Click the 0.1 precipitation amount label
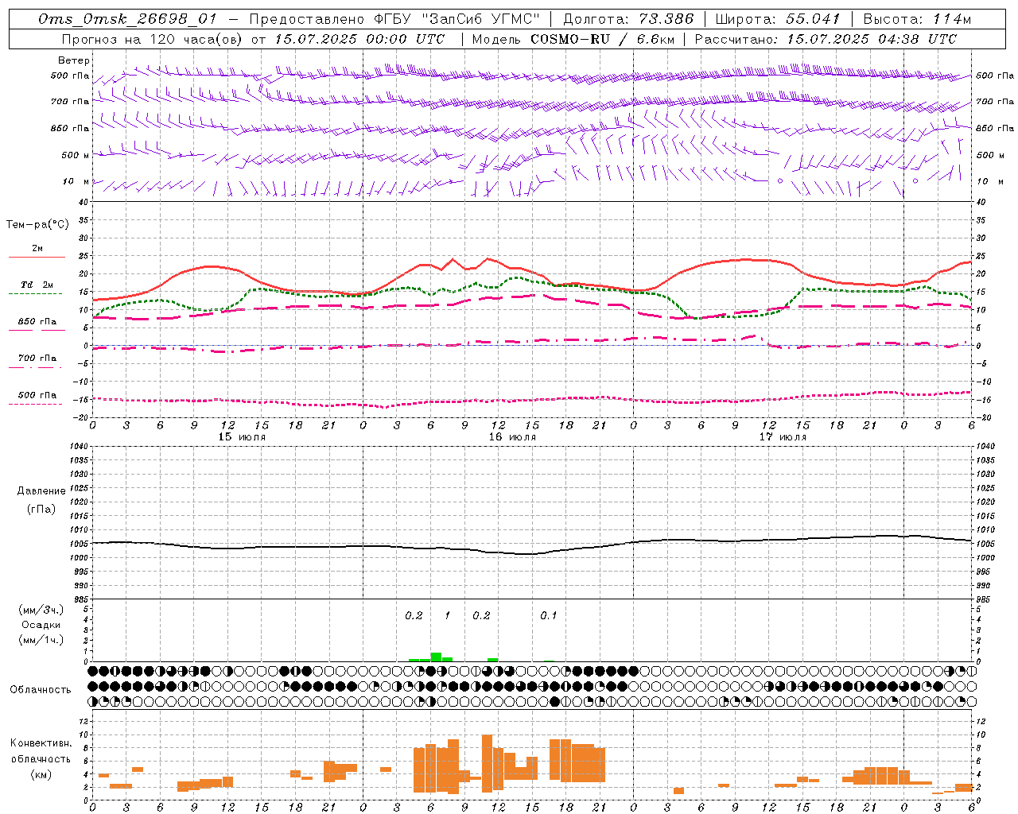 [x=549, y=616]
